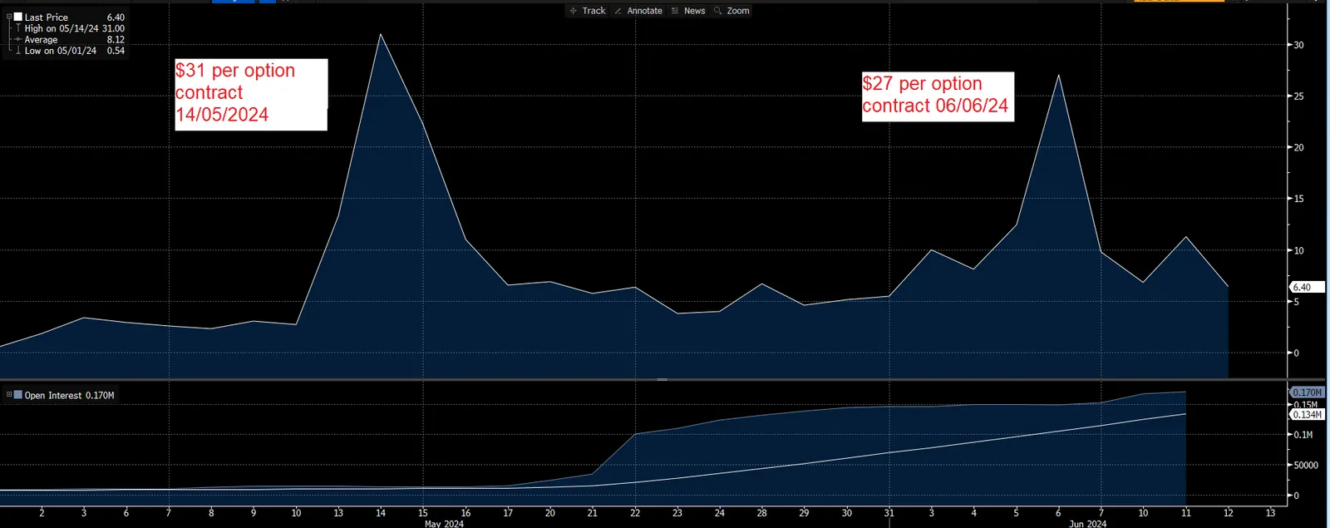Click value 8.12 in the legend
Screen dimensions: 1330x528
pyautogui.click(x=116, y=40)
